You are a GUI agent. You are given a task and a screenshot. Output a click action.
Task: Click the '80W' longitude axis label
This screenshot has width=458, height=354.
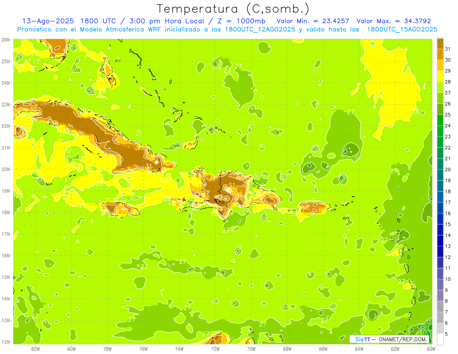pos(71,349)
